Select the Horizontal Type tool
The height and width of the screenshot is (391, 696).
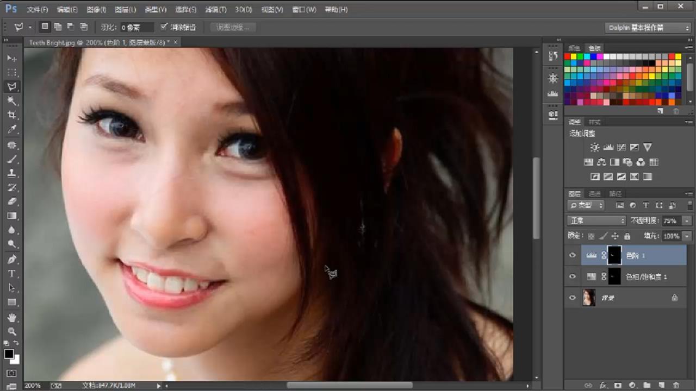[x=12, y=274]
